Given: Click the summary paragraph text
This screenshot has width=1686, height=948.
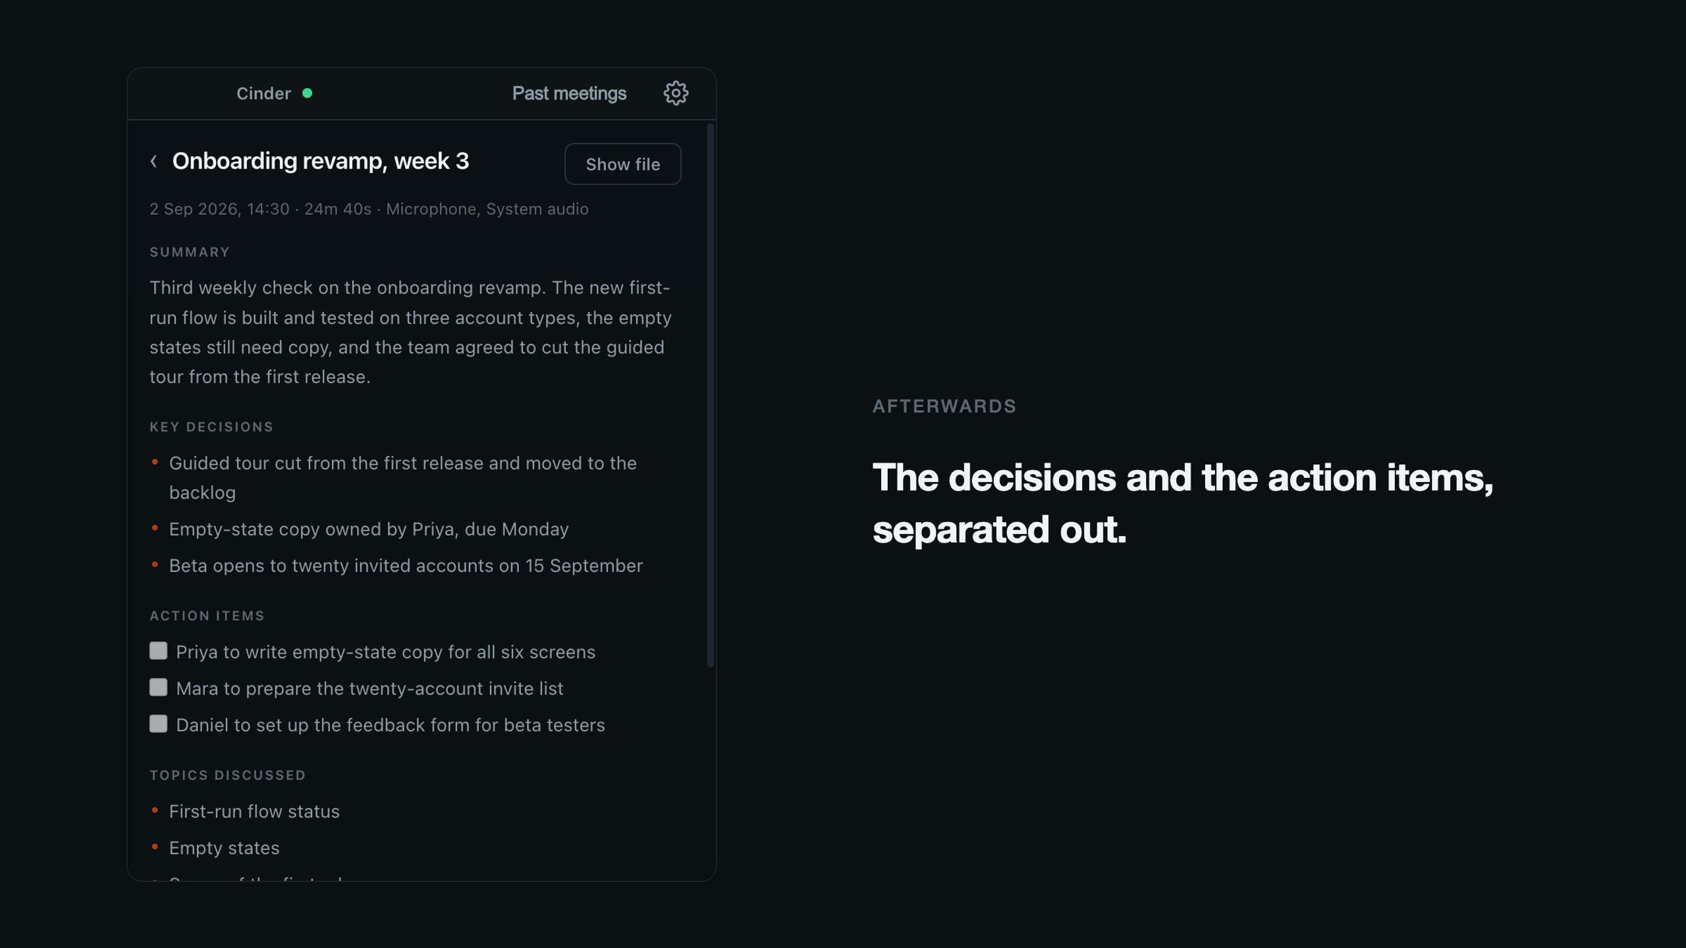Looking at the screenshot, I should pyautogui.click(x=411, y=332).
